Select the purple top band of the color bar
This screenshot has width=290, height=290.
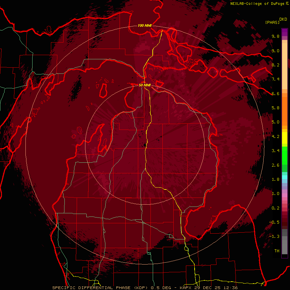pos(285,32)
